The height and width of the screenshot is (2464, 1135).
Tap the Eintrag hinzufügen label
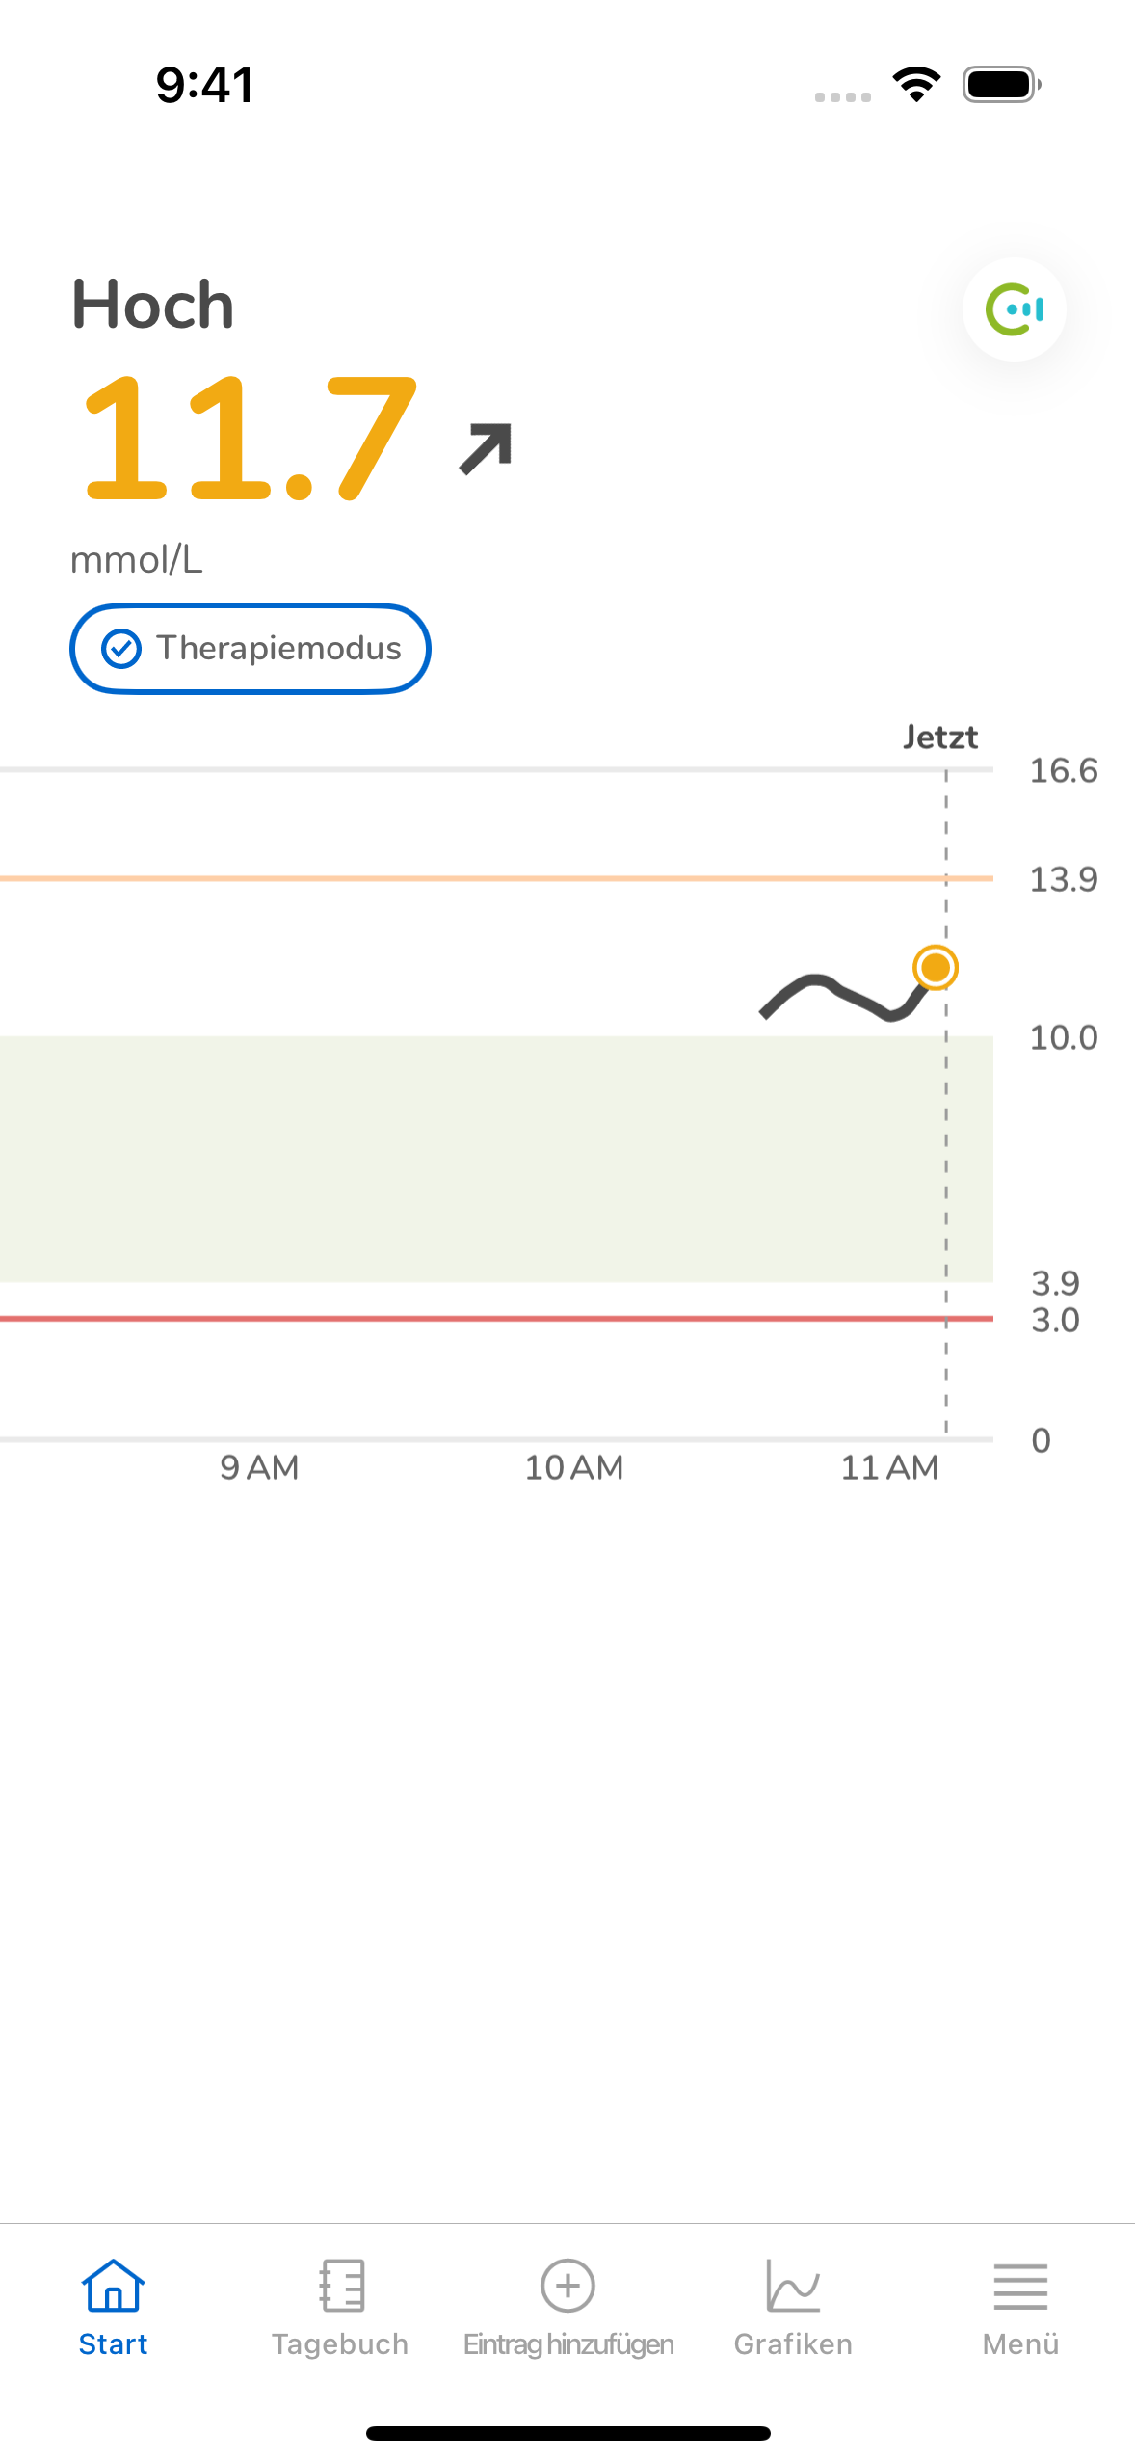point(568,2344)
